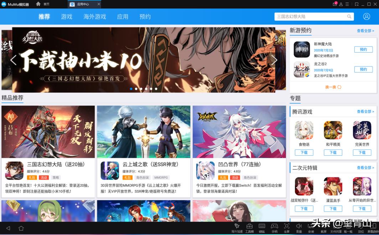Click the window pin icon beside the hamburger menu
This screenshot has height=235, width=379.
pos(357,4)
